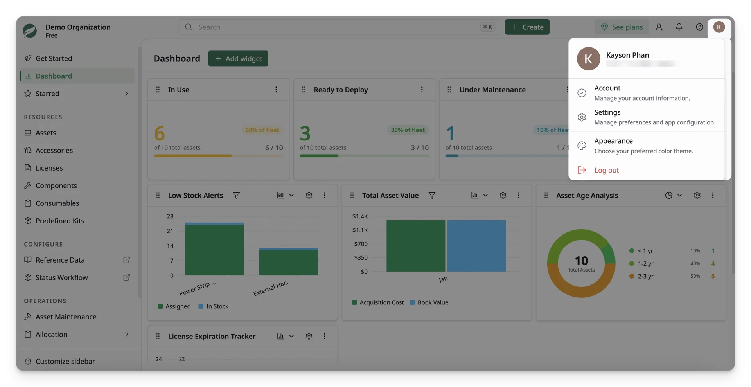Click the Create button
751x387 pixels.
[x=527, y=27]
